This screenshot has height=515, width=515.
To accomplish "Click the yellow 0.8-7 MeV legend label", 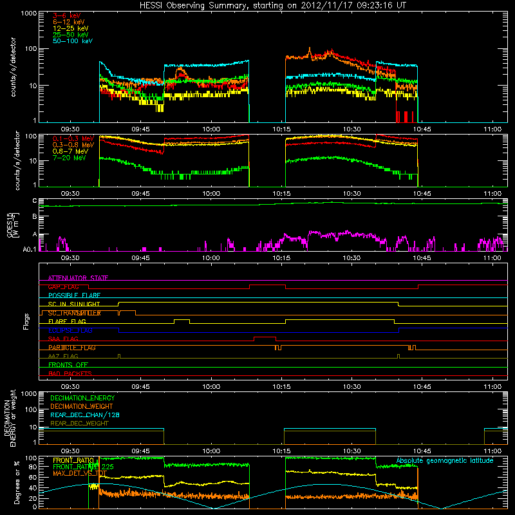I will coord(70,151).
